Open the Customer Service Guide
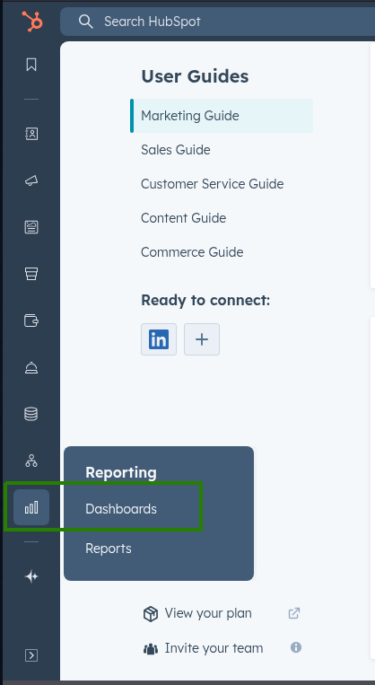Image resolution: width=375 pixels, height=685 pixels. point(212,184)
